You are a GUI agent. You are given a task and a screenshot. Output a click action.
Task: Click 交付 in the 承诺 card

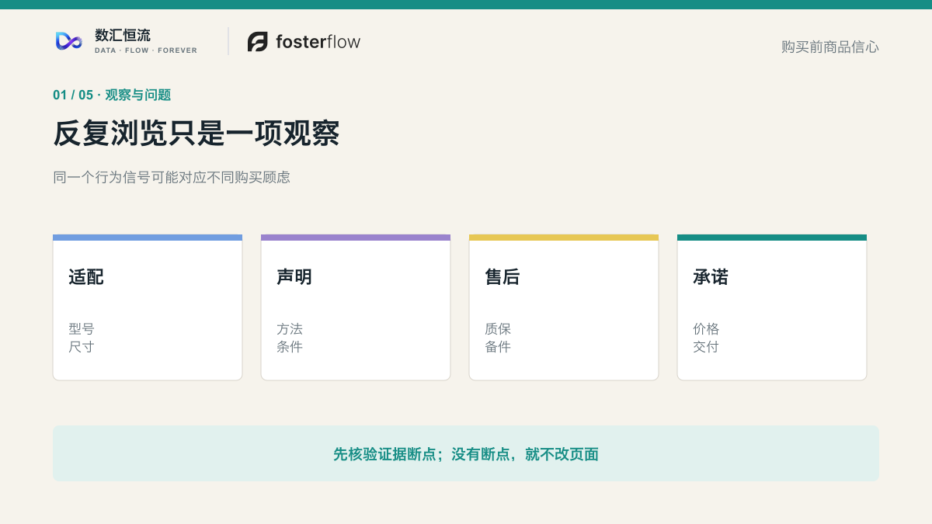(x=706, y=347)
